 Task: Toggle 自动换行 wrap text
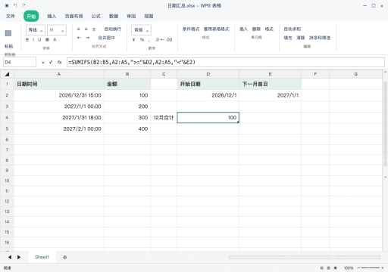pyautogui.click(x=113, y=29)
